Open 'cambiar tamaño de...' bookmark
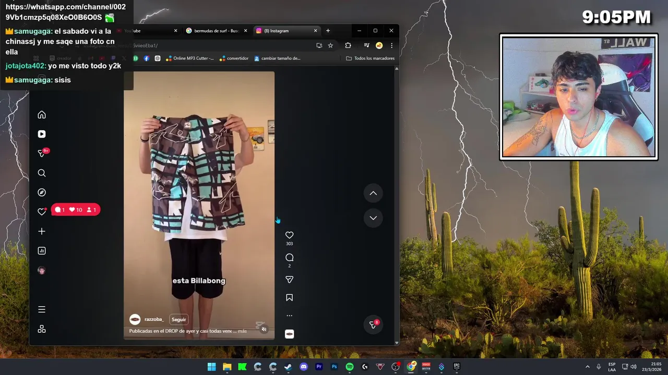This screenshot has height=375, width=668. point(277,58)
